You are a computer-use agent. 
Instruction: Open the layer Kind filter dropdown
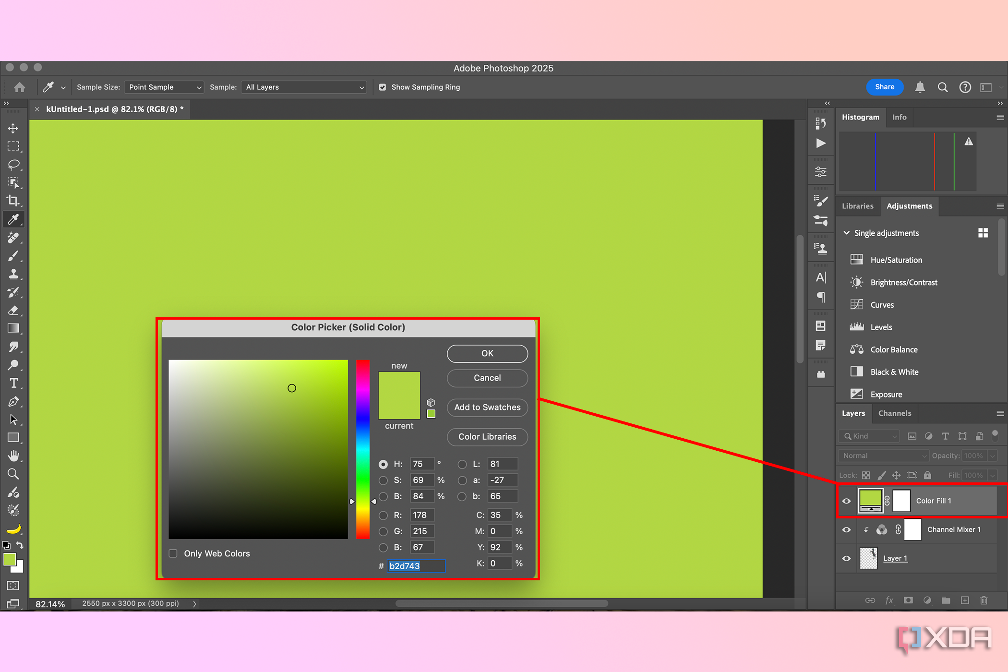pos(869,436)
